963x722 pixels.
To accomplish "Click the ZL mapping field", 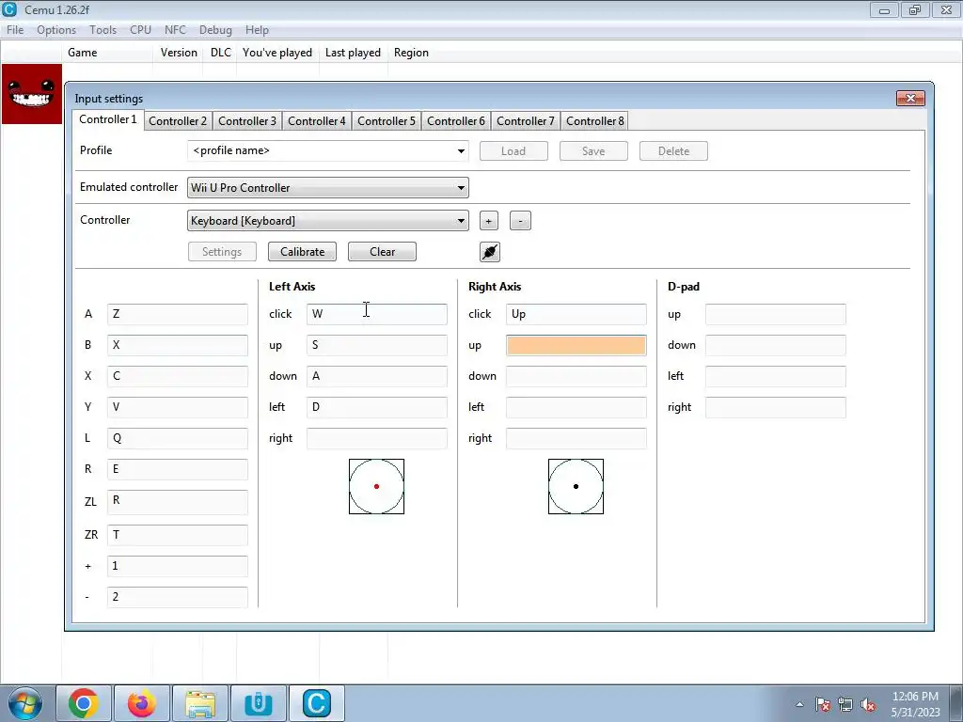I will (178, 502).
